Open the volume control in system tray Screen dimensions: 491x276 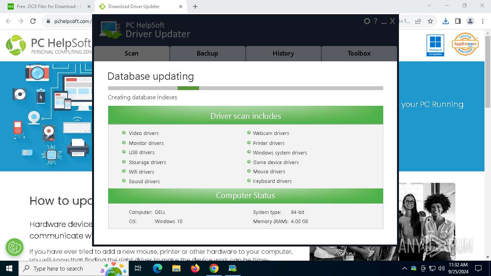441,268
